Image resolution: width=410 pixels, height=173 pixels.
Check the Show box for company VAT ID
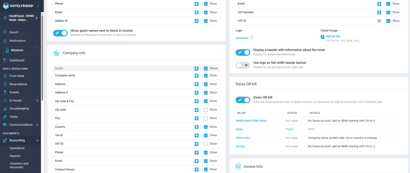click(206, 144)
